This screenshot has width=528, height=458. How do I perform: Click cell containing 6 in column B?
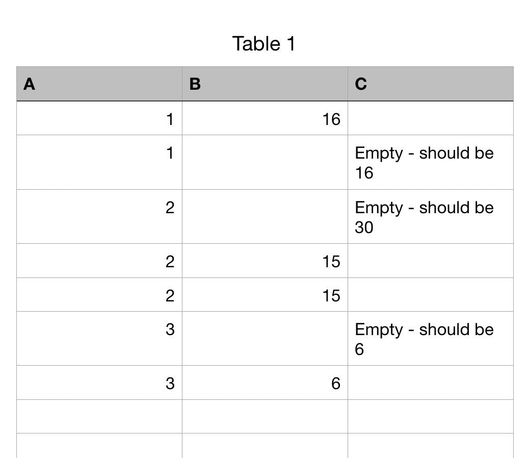tap(265, 383)
